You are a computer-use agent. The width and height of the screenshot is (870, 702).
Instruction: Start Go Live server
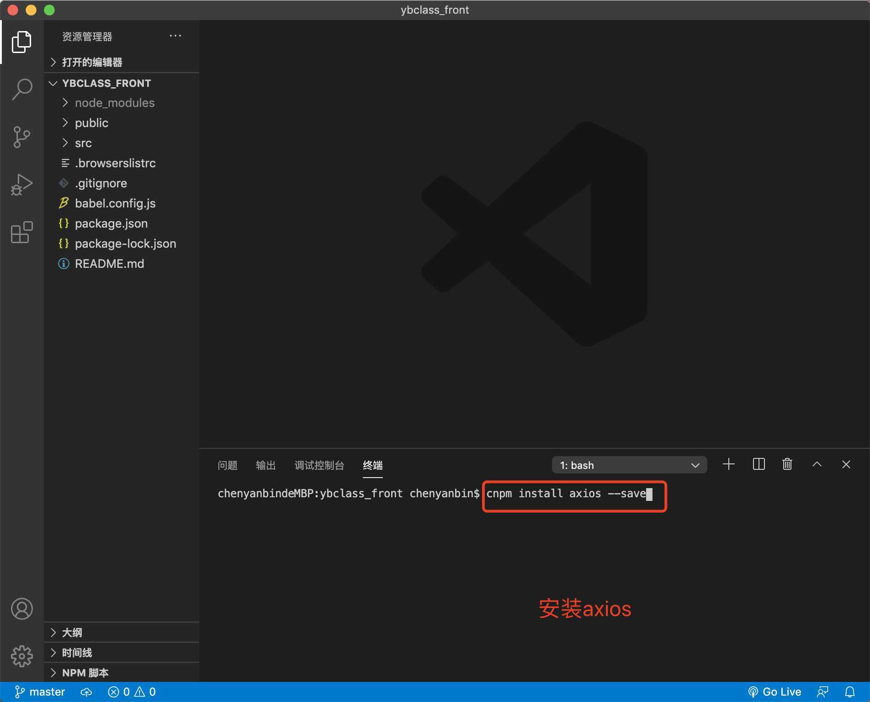(x=775, y=692)
